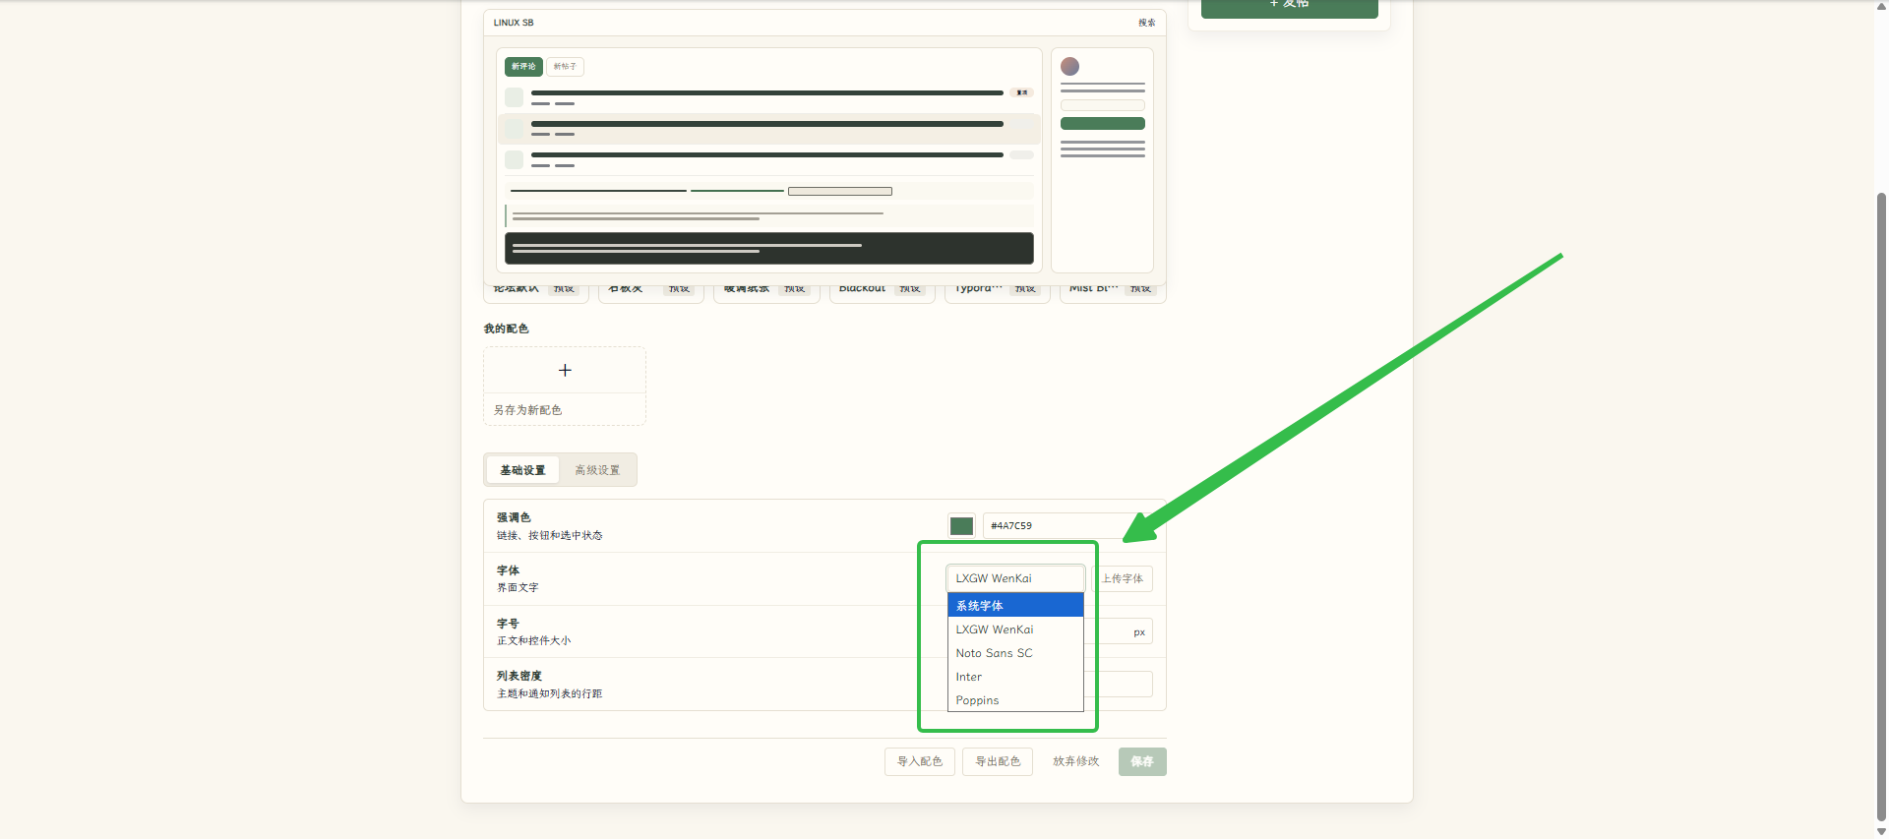
Task: Click the 搜索 link in preview header
Action: [1146, 23]
